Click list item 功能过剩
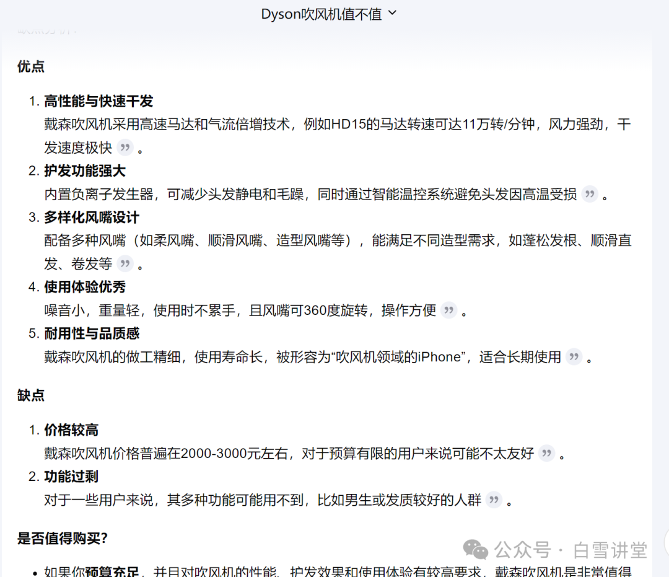Screen dimensions: 669x577 (x=71, y=476)
